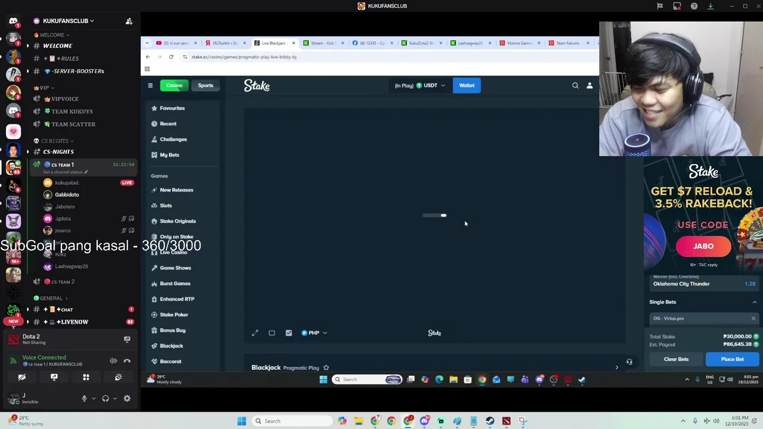Reload the Stake page
The image size is (763, 429).
point(171,57)
